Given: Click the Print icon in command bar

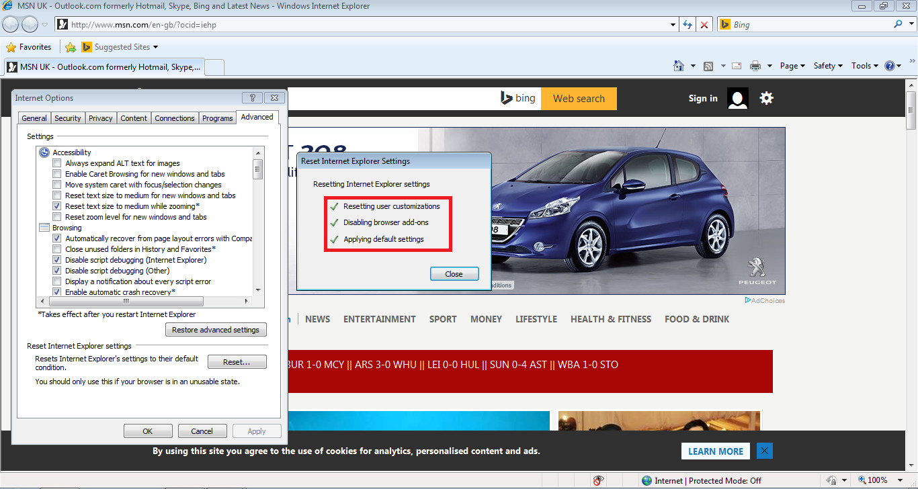Looking at the screenshot, I should 755,66.
